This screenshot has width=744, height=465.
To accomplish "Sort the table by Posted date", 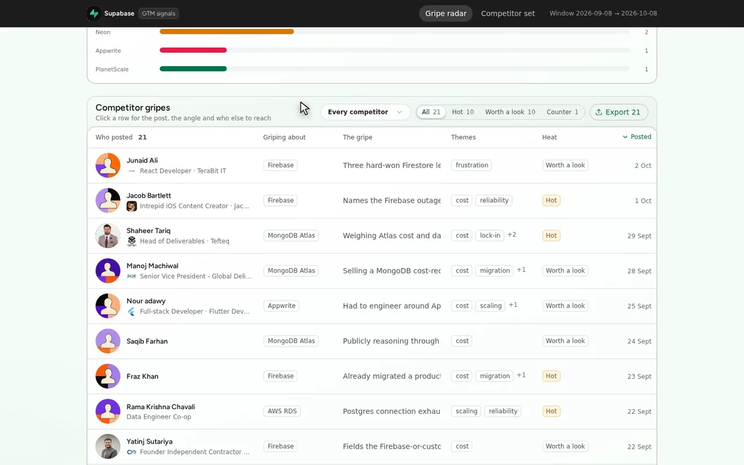I will [637, 137].
